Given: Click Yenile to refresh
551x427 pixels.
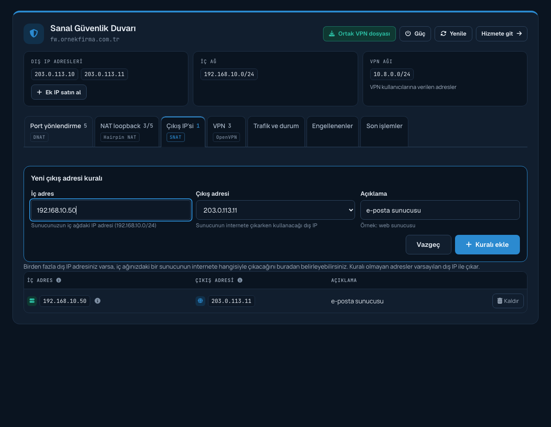Looking at the screenshot, I should (453, 34).
